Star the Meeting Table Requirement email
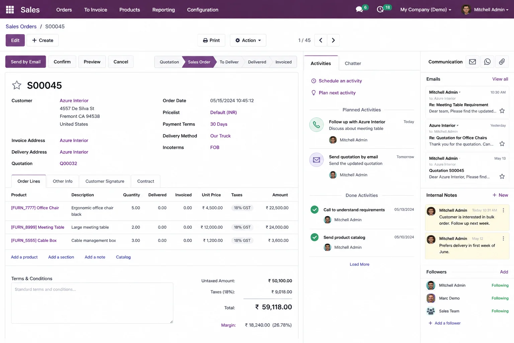This screenshot has height=343, width=514. 502,111
